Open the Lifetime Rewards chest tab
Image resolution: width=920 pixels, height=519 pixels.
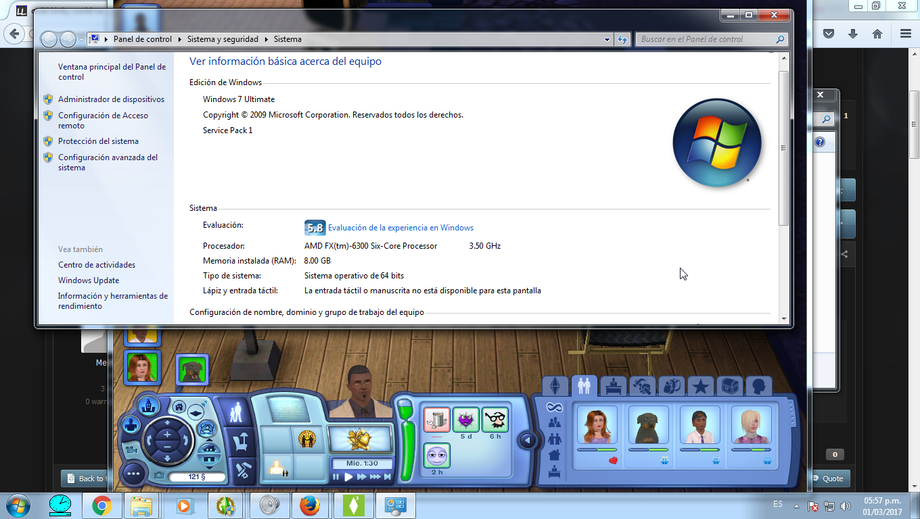[730, 386]
